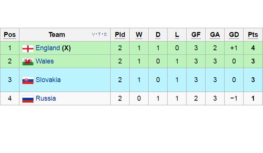The image size is (263, 153).
Task: Open the Wales team link
Action: click(x=45, y=61)
